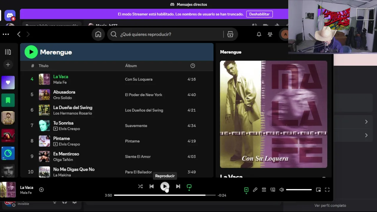Open the El Poder de New York album link
This screenshot has width=377, height=212.
(x=144, y=95)
